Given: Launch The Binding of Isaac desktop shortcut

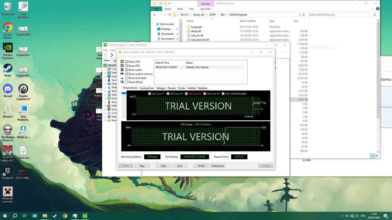Looking at the screenshot, I should pos(7,133).
